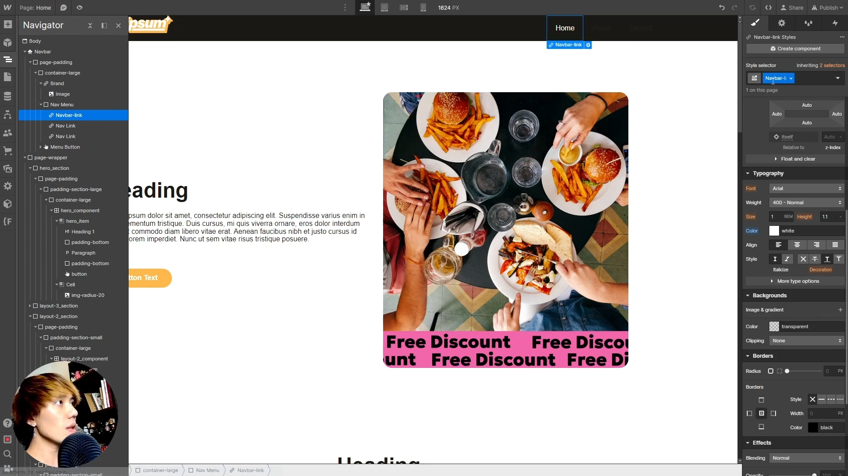Switch to the Settings gear tab
The image size is (848, 476).
(781, 23)
